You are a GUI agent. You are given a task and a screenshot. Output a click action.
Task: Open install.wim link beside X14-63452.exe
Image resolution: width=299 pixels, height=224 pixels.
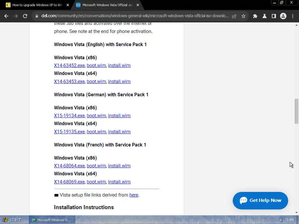pyautogui.click(x=119, y=66)
